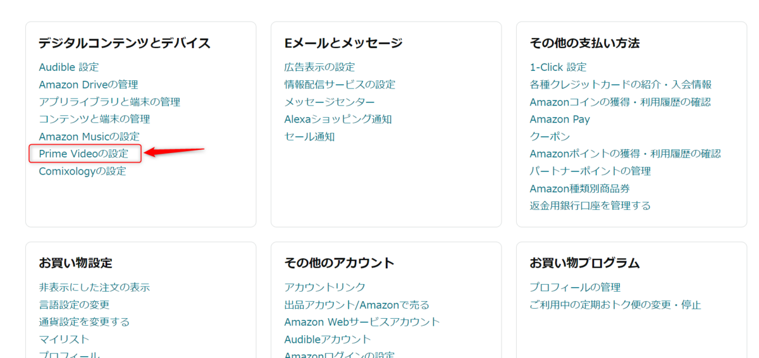The width and height of the screenshot is (759, 358).
Task: Open Amazon Musicの設定
Action: click(89, 137)
